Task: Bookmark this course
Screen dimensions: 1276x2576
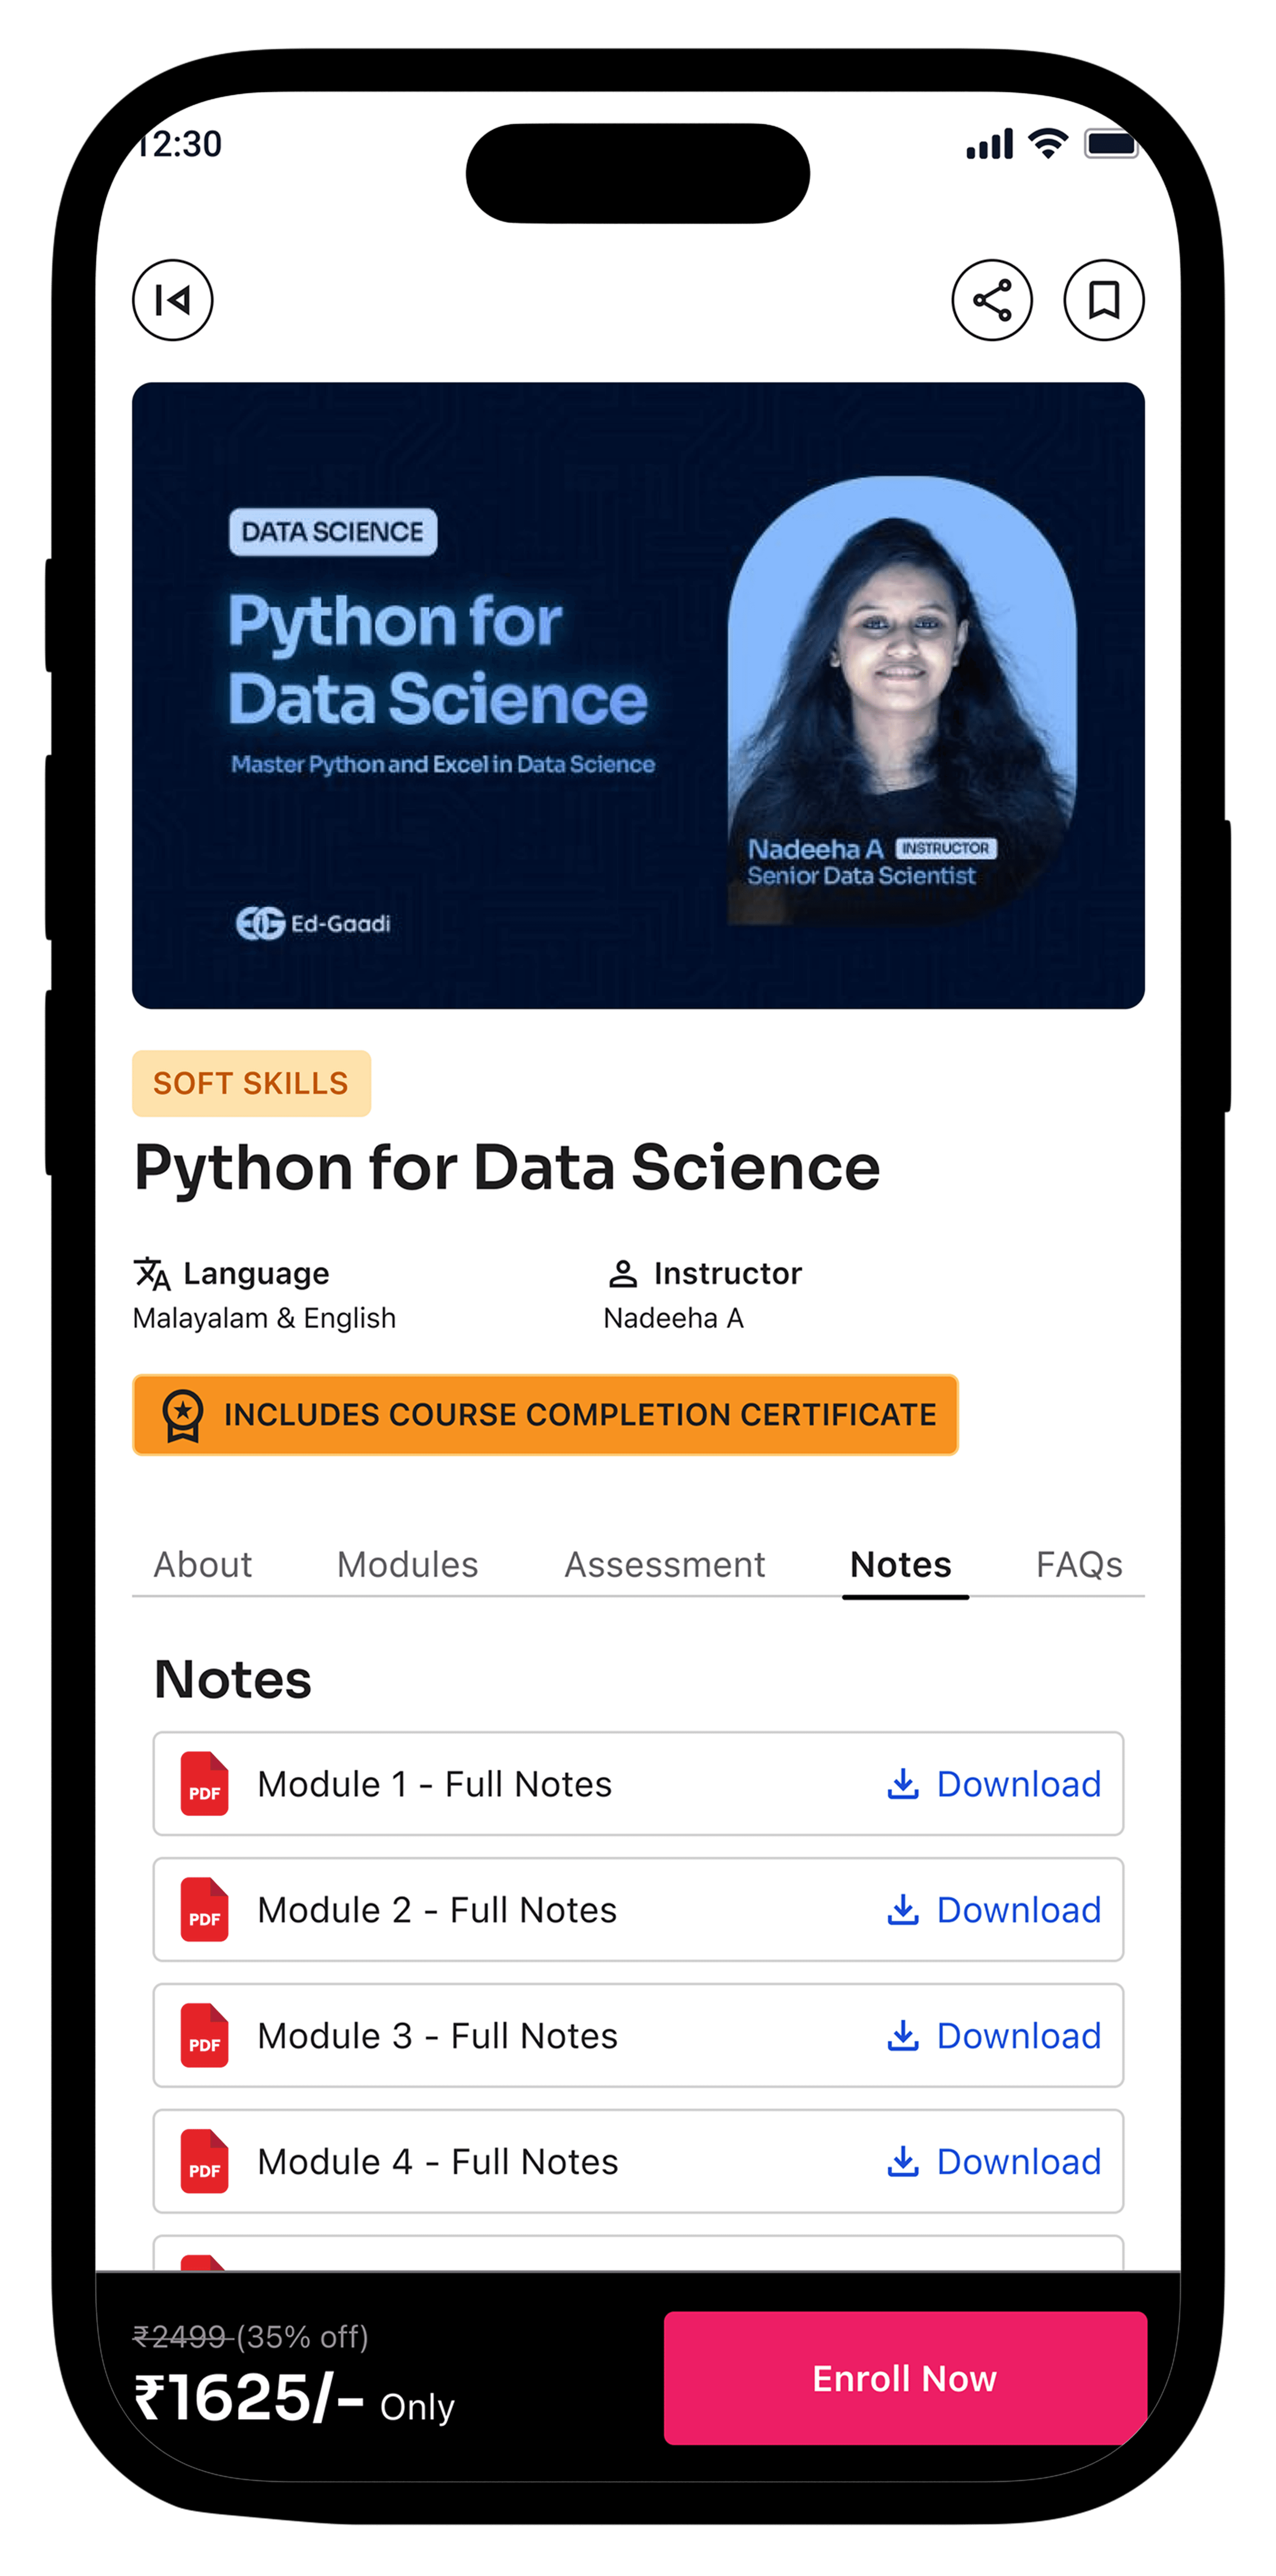Action: pyautogui.click(x=1103, y=300)
